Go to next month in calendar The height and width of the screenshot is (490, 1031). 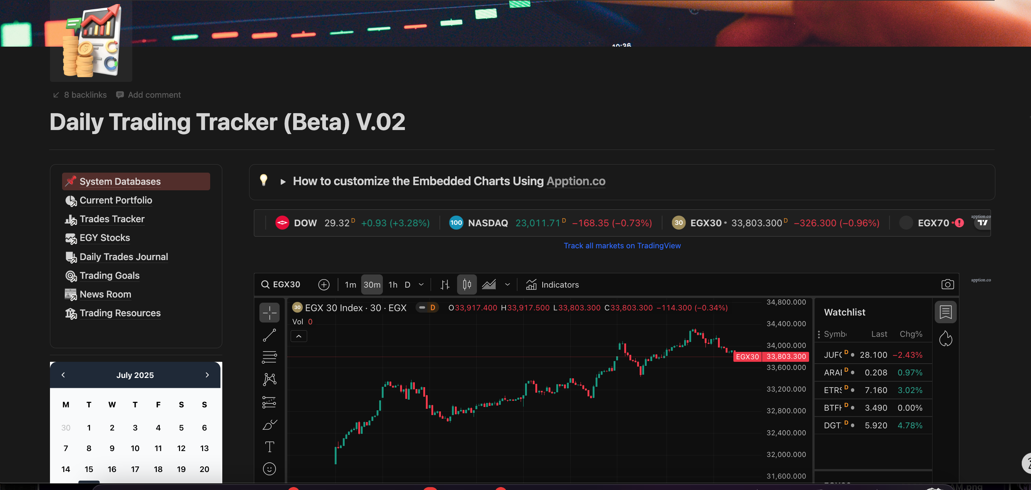(207, 375)
